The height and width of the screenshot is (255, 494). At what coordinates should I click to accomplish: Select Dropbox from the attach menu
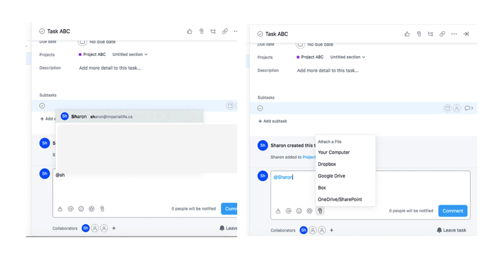coord(327,164)
